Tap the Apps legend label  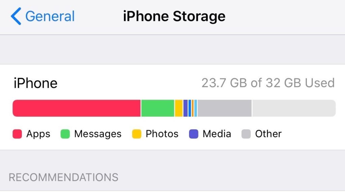(x=38, y=134)
